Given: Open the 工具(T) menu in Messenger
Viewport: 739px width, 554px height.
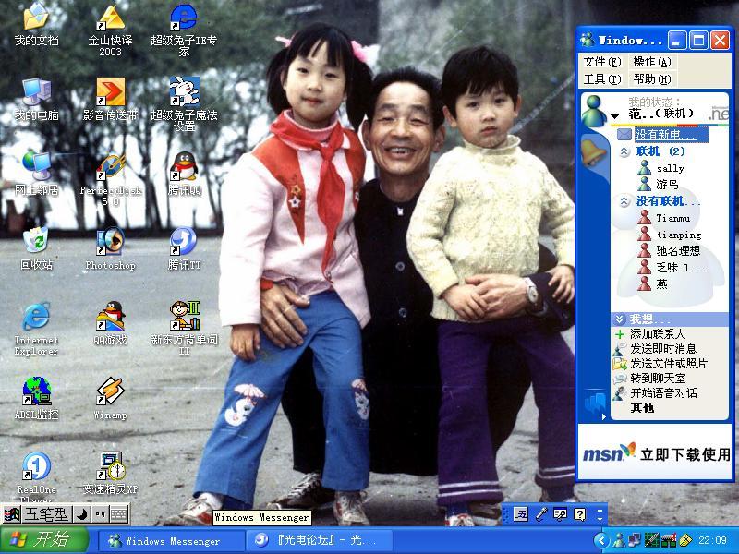Looking at the screenshot, I should pyautogui.click(x=602, y=79).
